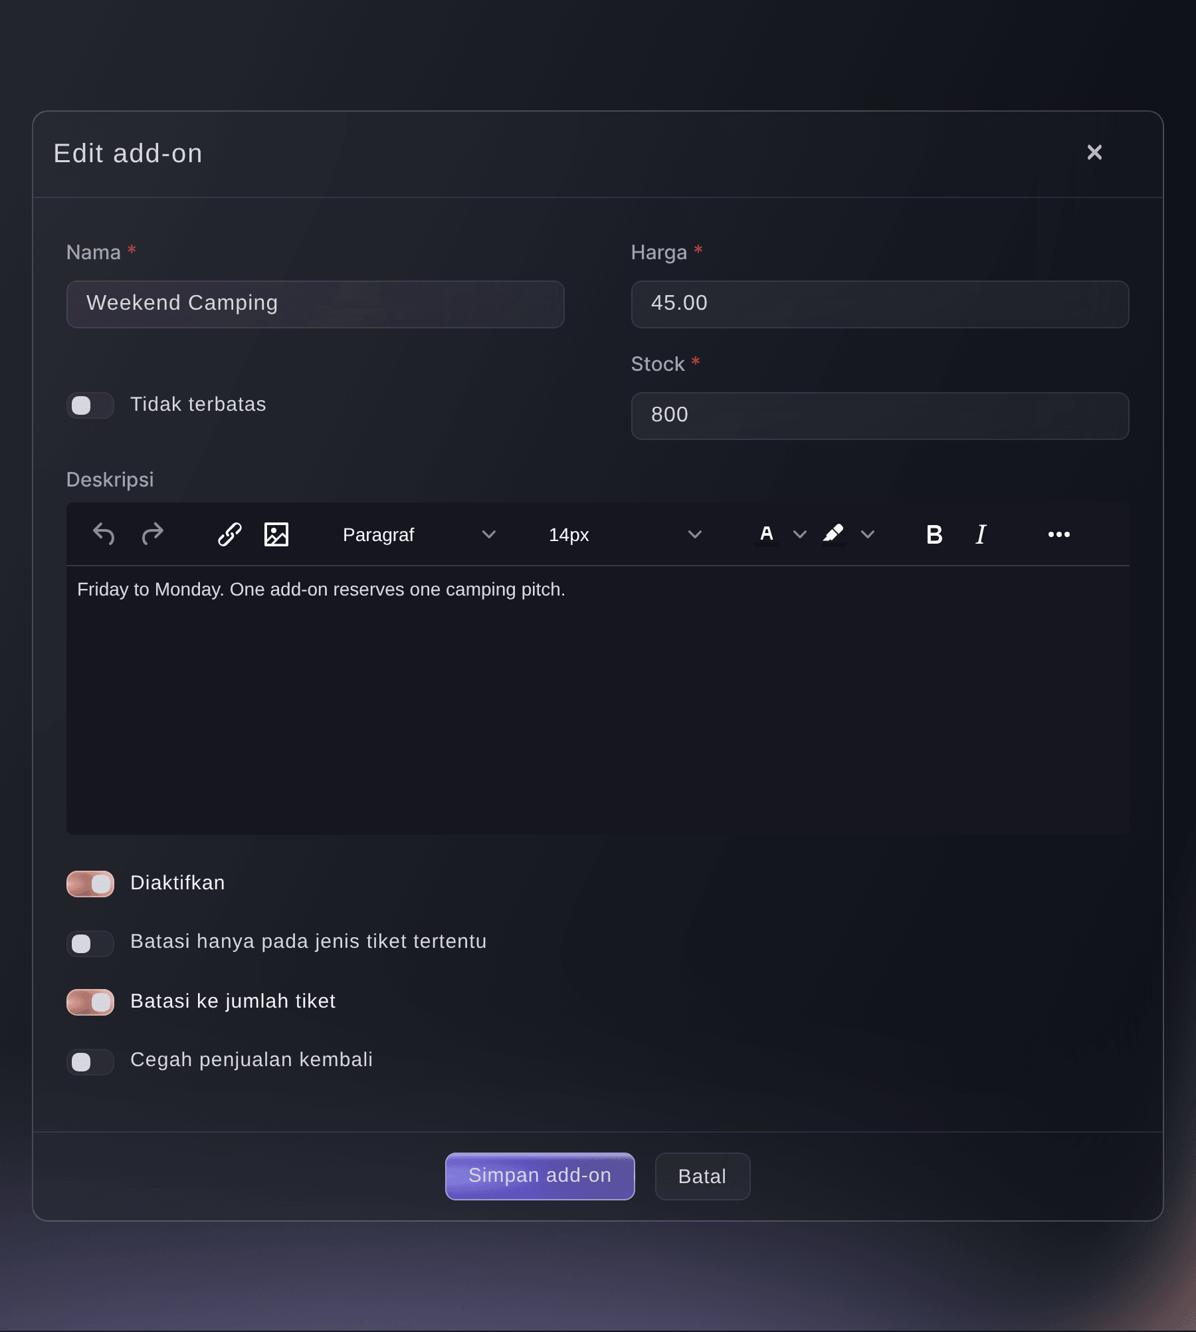Open more editor options ellipsis
The width and height of the screenshot is (1196, 1332).
[x=1058, y=534]
